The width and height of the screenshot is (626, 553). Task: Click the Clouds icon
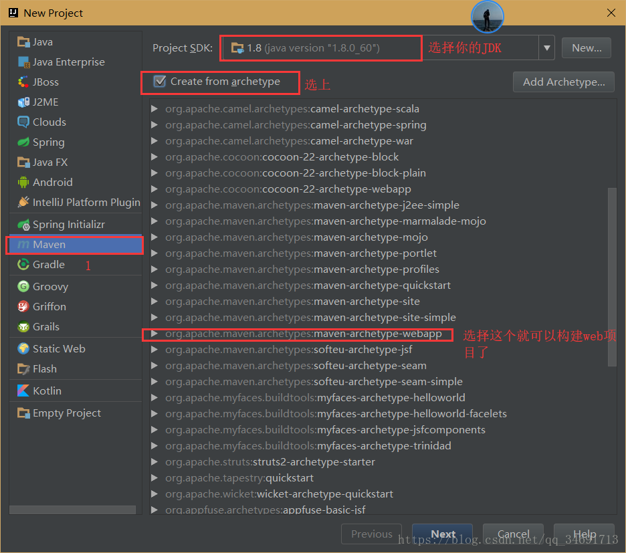click(23, 122)
